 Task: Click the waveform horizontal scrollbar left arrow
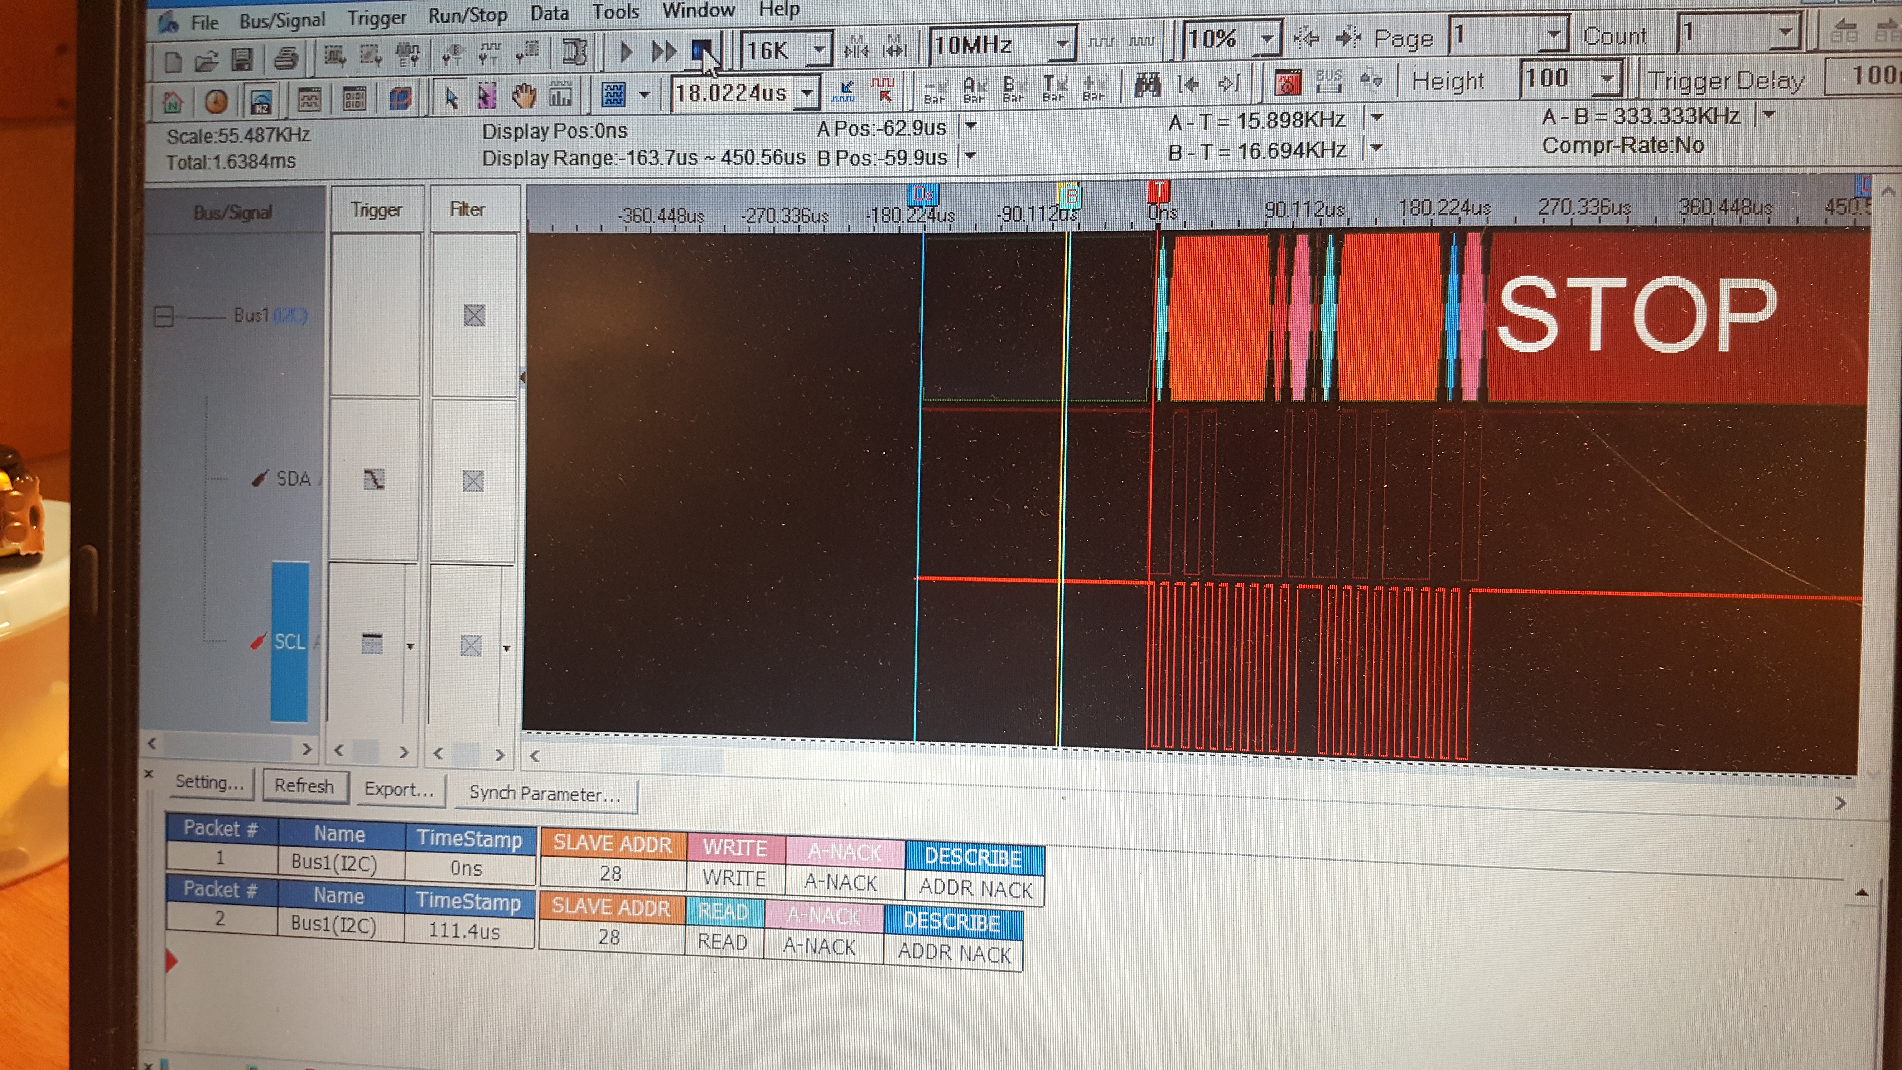pyautogui.click(x=535, y=756)
